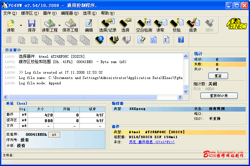Click the 选择 device icon

click(x=125, y=26)
